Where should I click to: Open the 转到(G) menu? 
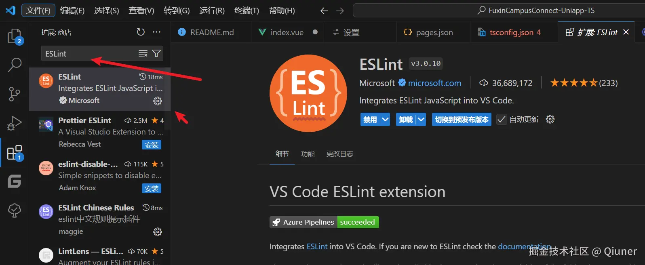[177, 11]
